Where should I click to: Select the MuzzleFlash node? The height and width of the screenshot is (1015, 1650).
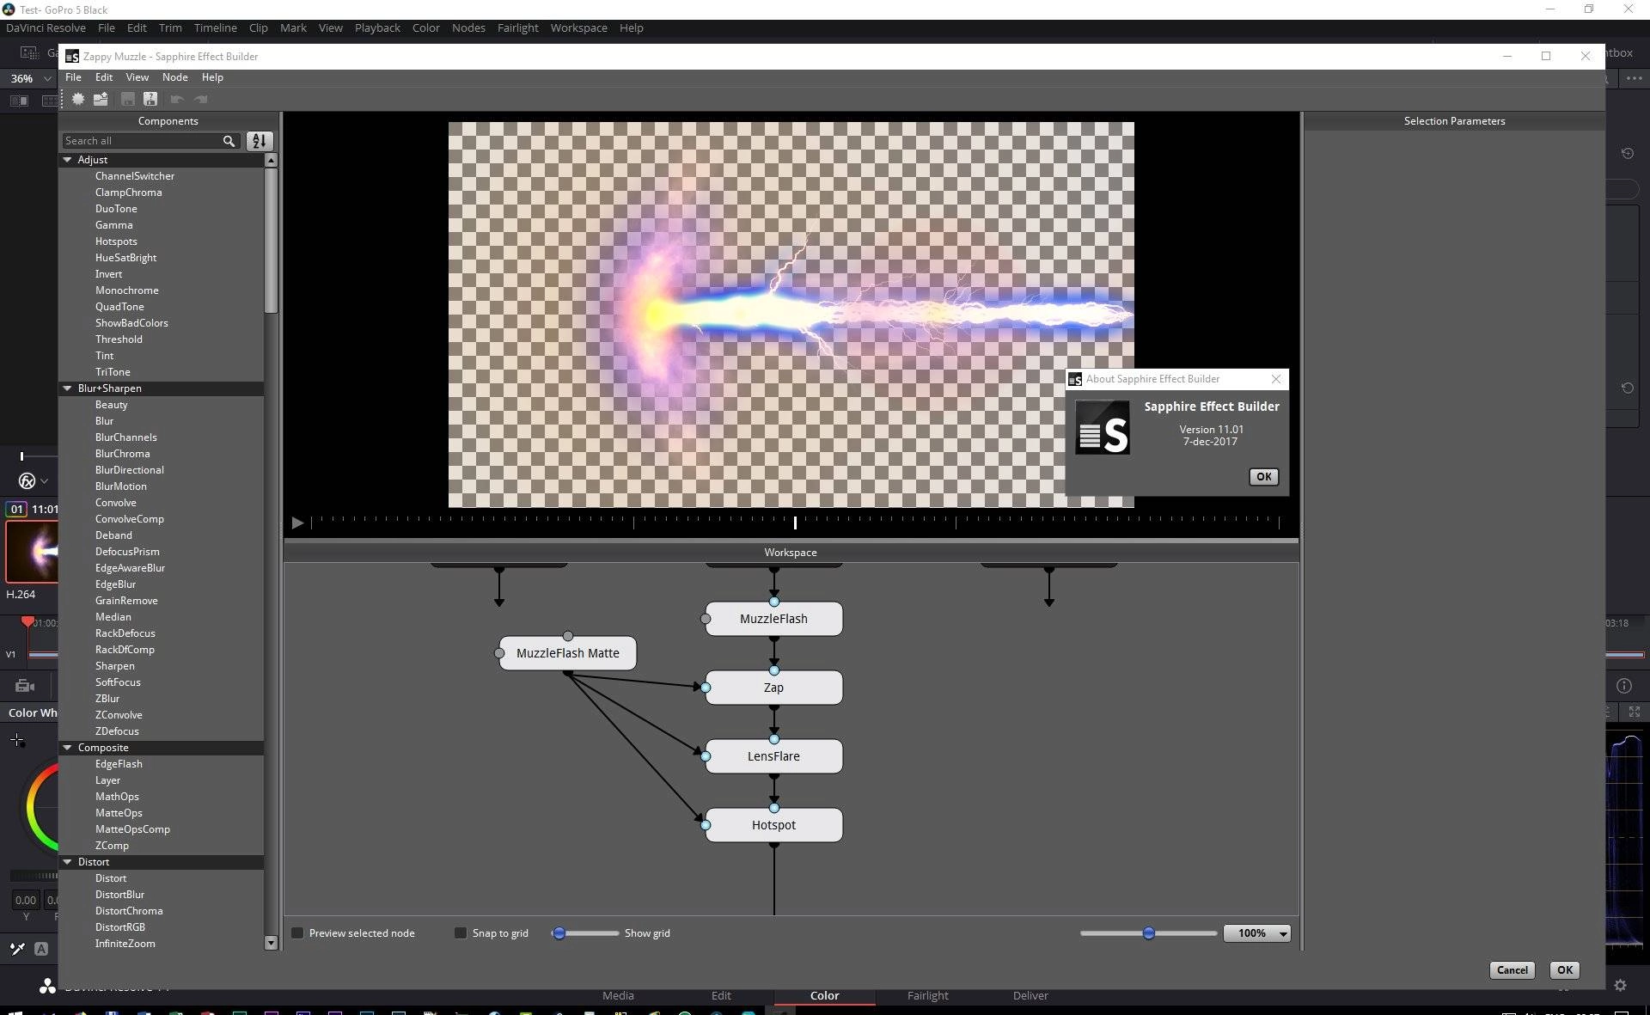tap(773, 619)
